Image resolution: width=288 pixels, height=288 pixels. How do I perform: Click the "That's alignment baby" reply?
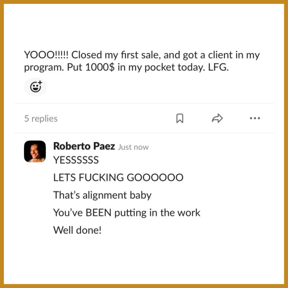pos(102,195)
